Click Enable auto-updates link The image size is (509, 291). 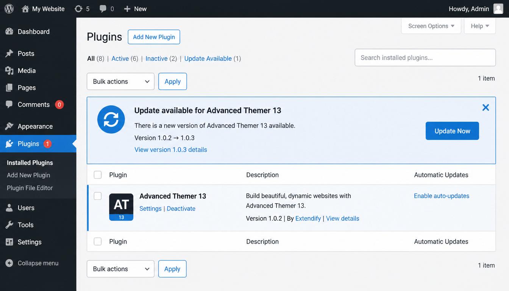[x=442, y=196]
